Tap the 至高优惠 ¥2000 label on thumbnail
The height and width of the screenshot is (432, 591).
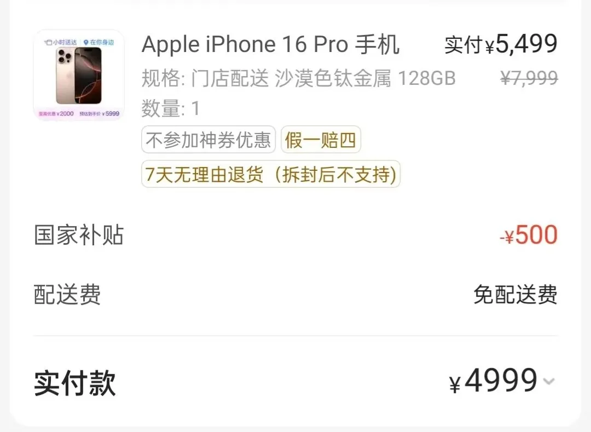pyautogui.click(x=56, y=113)
